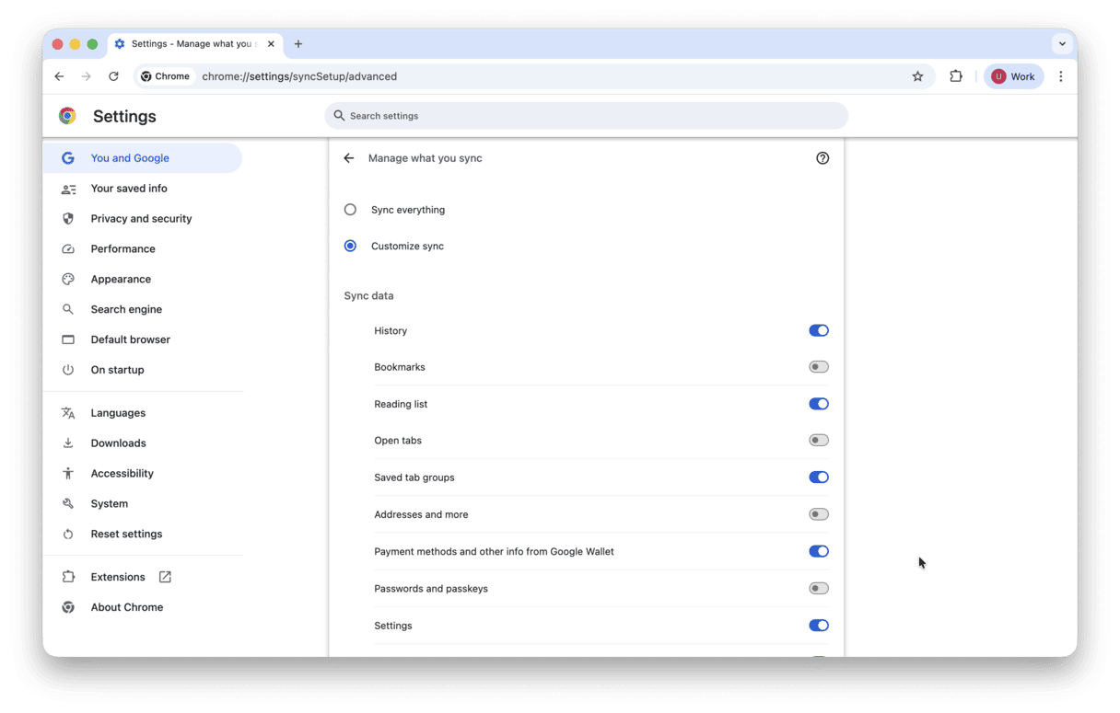Select Reset settings in the sidebar

tap(126, 534)
